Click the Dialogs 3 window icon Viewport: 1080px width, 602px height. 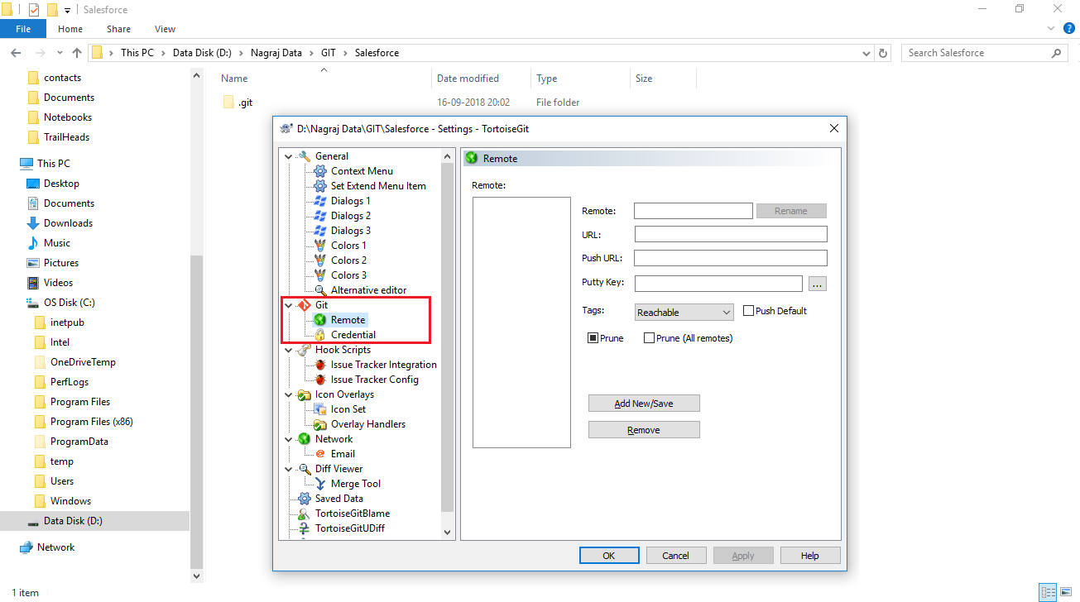pyautogui.click(x=319, y=231)
